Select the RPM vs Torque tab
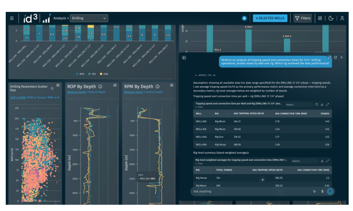Viewport: 353px width, 211px height. [x=37, y=98]
